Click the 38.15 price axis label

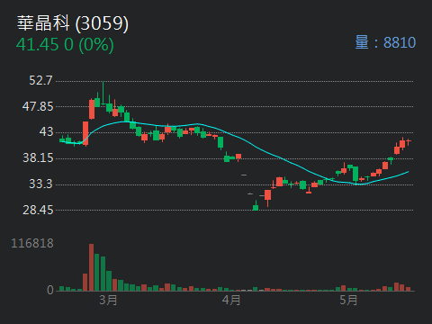pyautogui.click(x=38, y=158)
